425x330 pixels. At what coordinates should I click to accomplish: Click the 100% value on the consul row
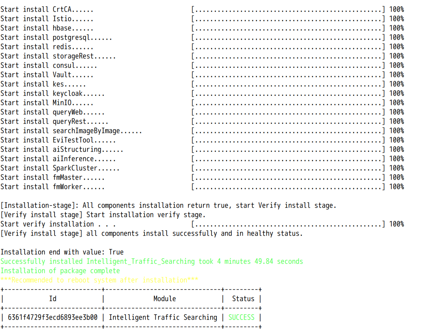pos(397,65)
